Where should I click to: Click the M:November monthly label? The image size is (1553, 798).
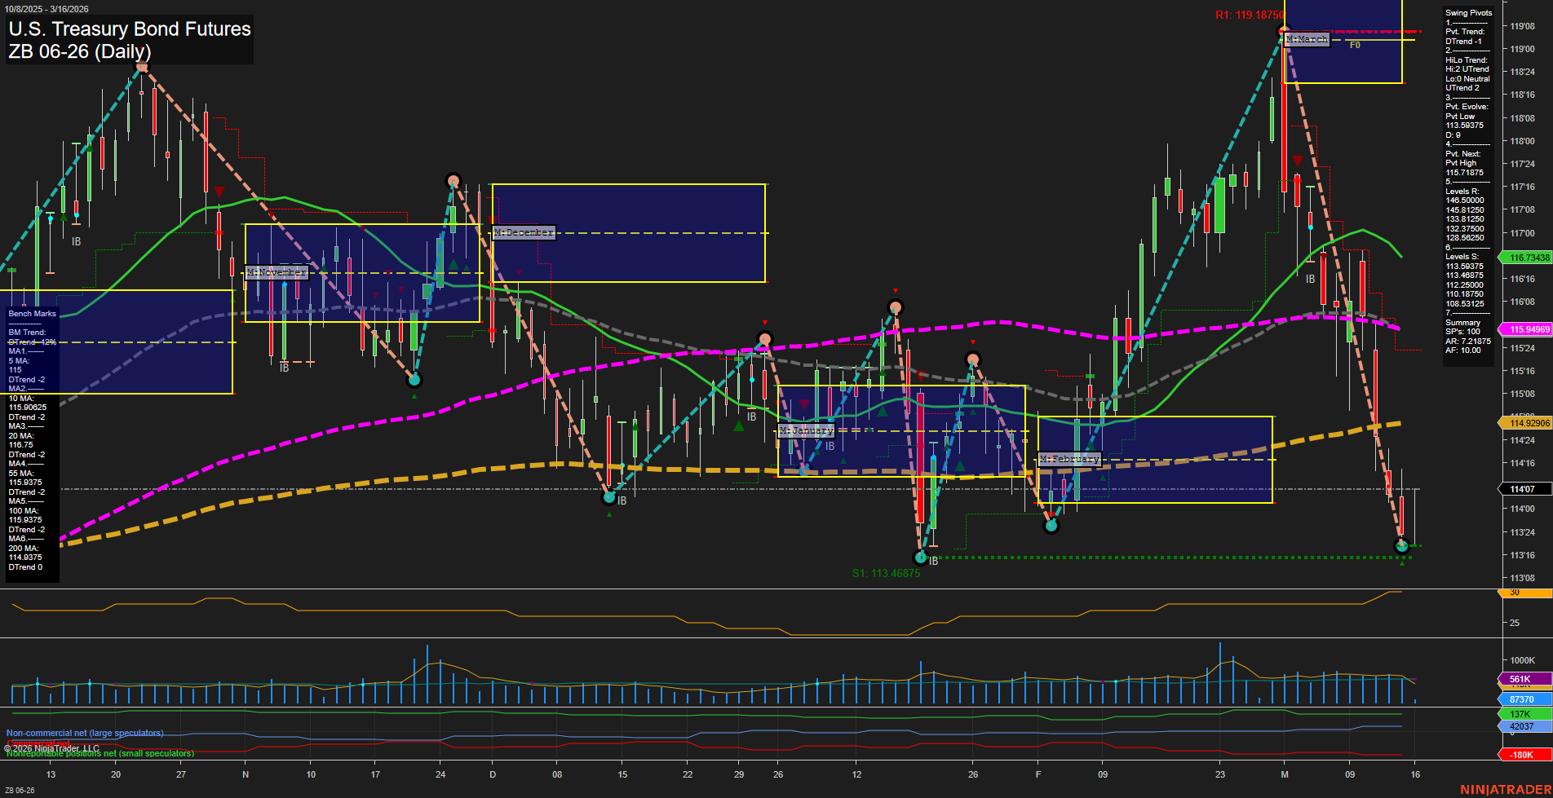[277, 272]
